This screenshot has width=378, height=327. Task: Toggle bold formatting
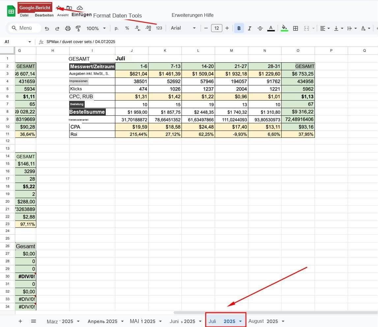tap(239, 28)
